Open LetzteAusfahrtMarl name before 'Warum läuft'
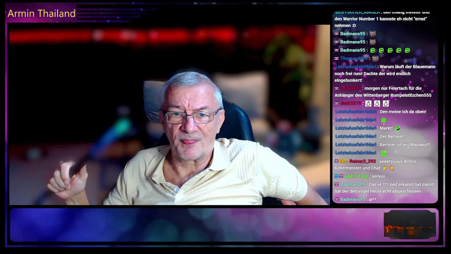451x254 pixels. tap(356, 67)
